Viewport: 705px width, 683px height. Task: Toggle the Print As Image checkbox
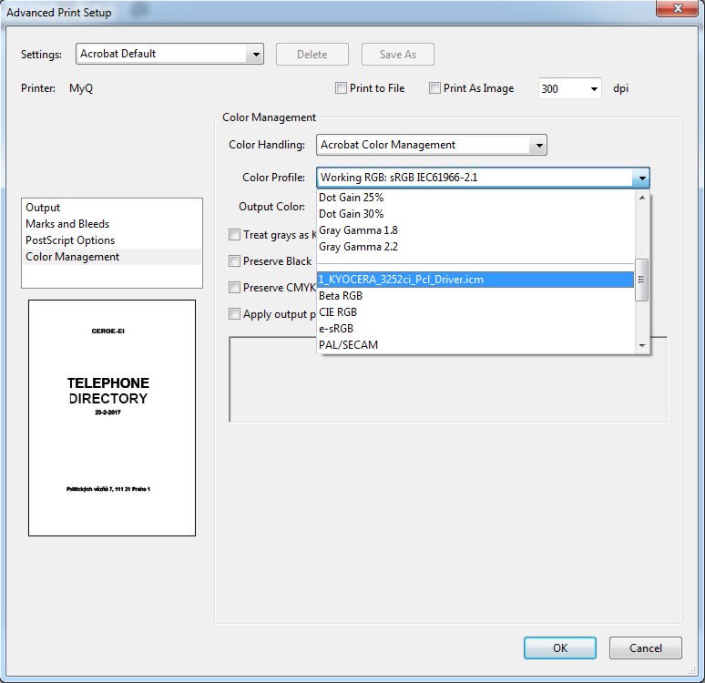click(435, 88)
